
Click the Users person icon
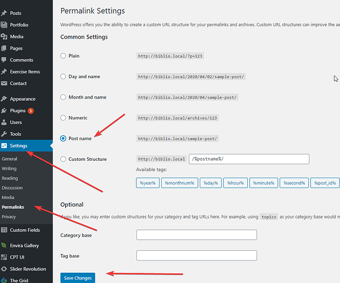(x=5, y=122)
